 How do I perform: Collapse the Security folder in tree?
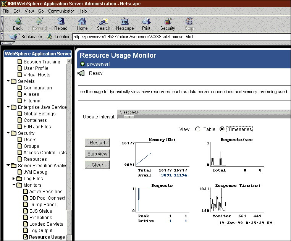(x=8, y=133)
